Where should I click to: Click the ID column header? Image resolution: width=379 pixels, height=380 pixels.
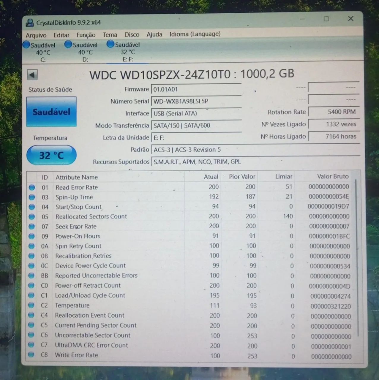(45, 177)
